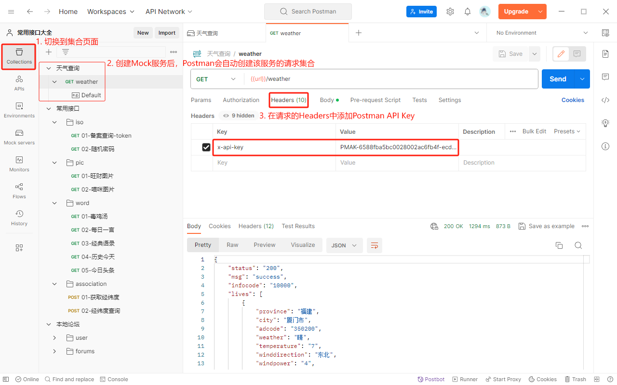Open the JSON format dropdown
617x385 pixels.
[x=344, y=245]
